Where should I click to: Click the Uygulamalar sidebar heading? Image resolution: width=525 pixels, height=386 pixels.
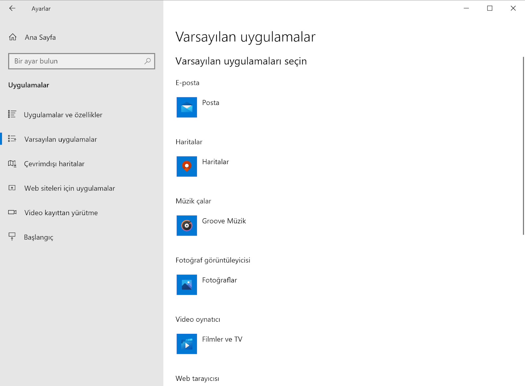click(29, 85)
